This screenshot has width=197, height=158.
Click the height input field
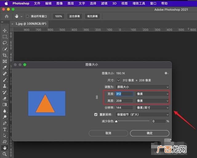124,101
